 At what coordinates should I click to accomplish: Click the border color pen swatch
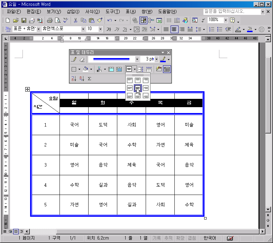(163, 59)
